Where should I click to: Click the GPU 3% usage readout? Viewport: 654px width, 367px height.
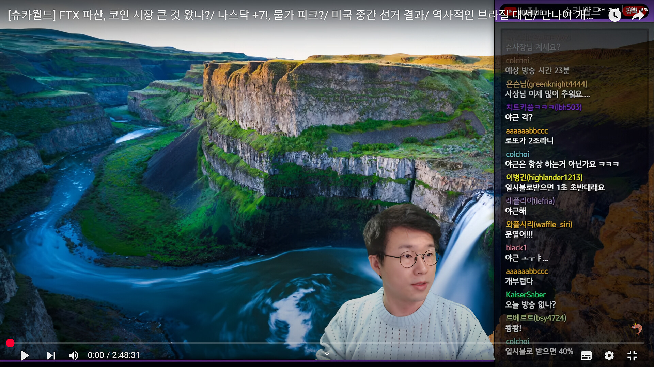click(595, 10)
